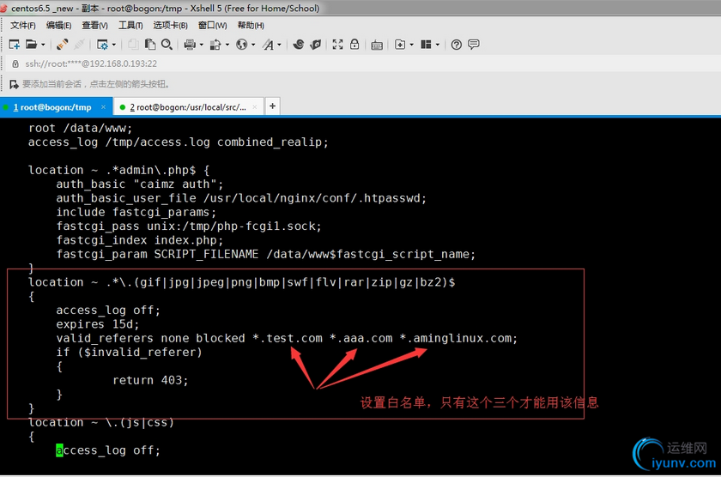Open the 编辑(E) menu
721x477 pixels.
(59, 25)
